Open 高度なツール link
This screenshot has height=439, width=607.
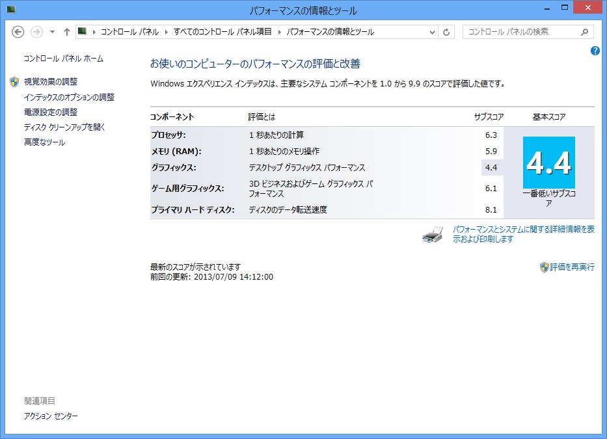click(x=44, y=142)
